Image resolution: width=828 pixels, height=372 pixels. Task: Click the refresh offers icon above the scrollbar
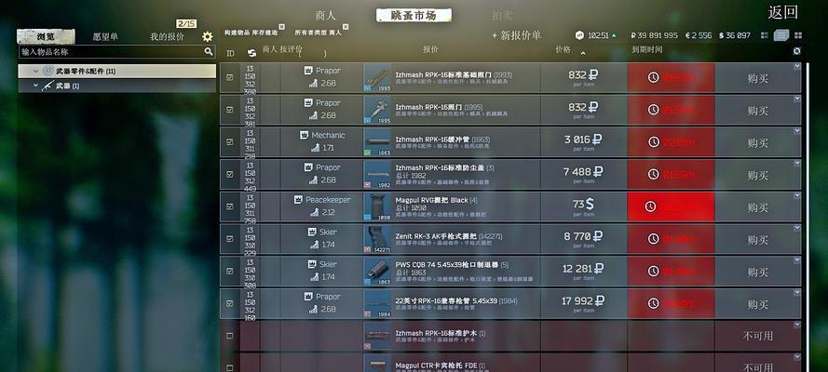point(797,51)
